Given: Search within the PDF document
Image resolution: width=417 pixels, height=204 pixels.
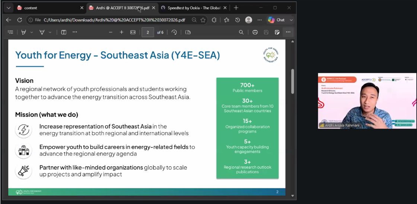Looking at the screenshot, I should coord(241,32).
